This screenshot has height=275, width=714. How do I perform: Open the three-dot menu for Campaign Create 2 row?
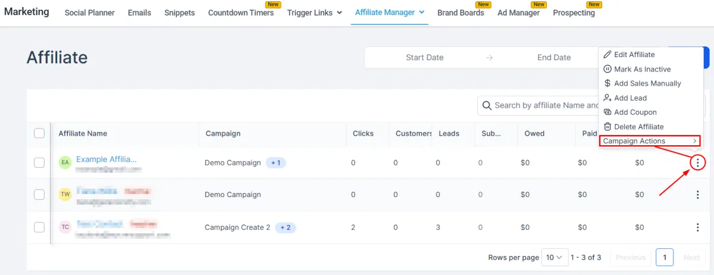click(x=697, y=227)
